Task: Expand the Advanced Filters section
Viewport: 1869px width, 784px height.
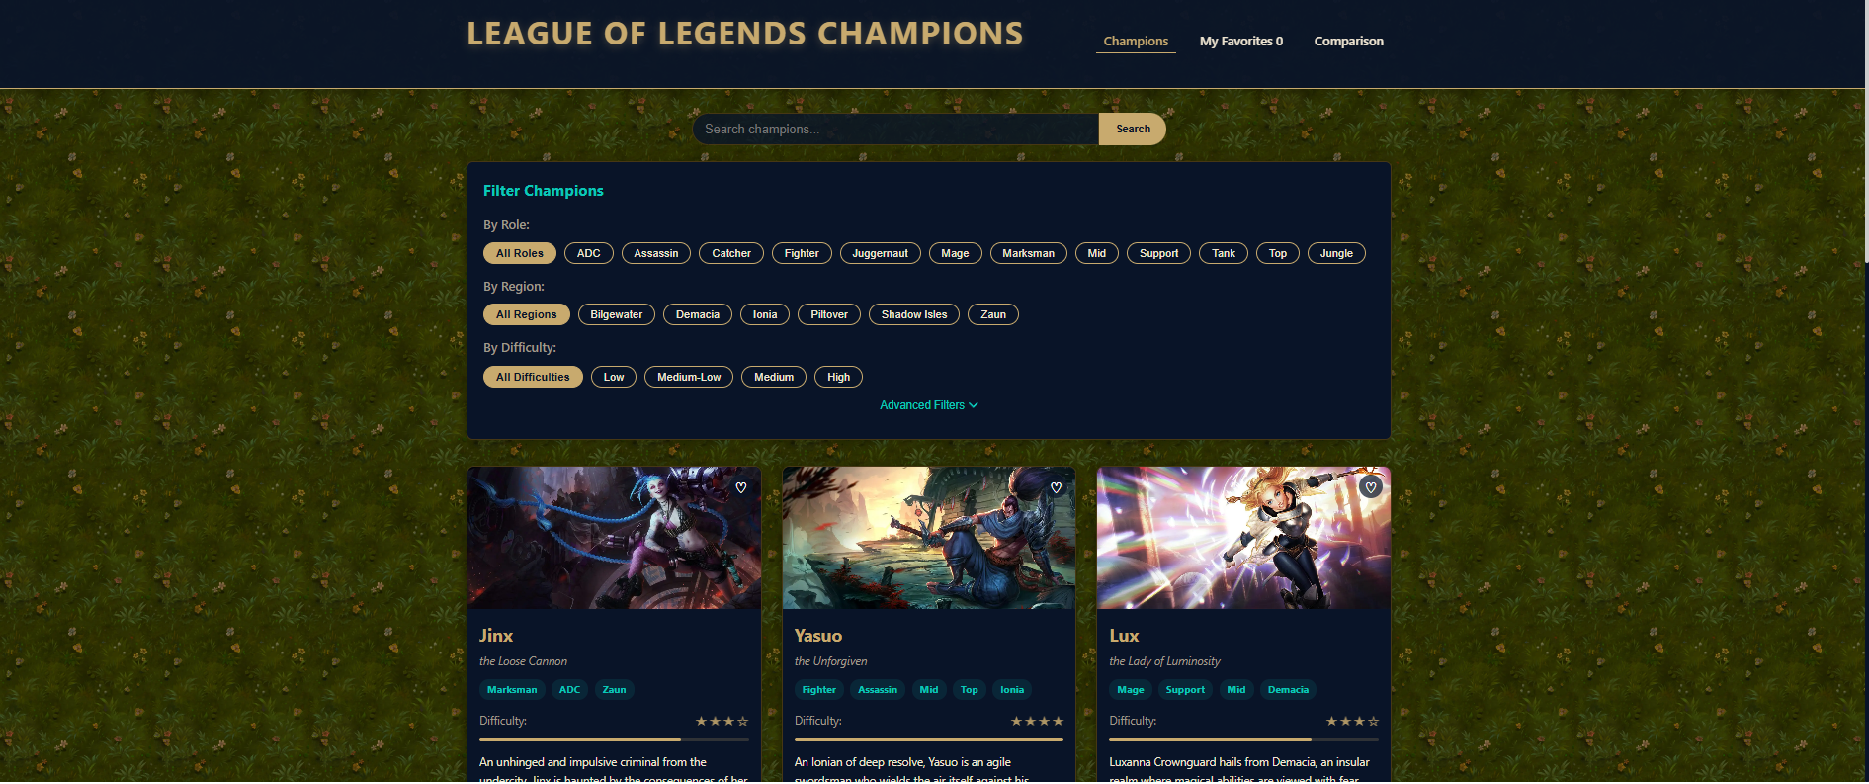Action: coord(929,405)
